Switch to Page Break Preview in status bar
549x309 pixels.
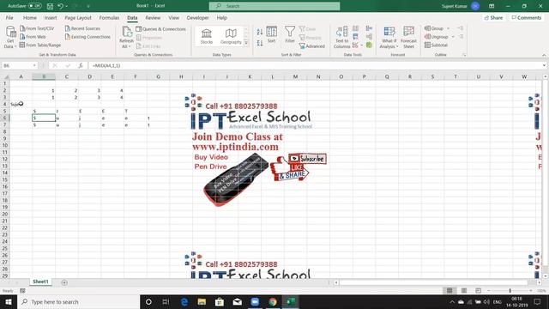tap(478, 290)
